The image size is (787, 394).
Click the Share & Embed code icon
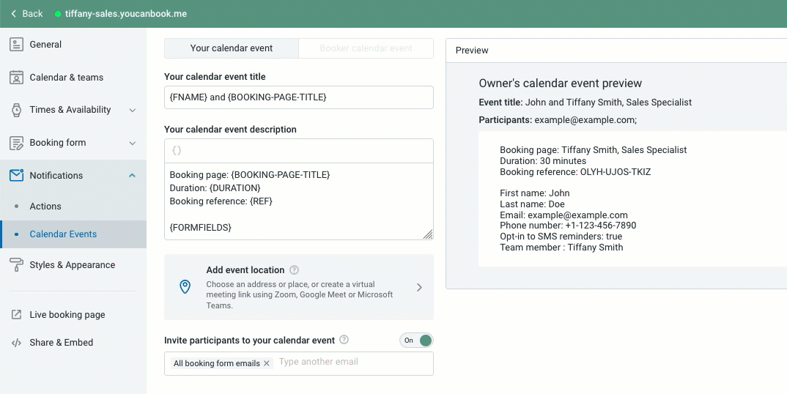pos(16,343)
